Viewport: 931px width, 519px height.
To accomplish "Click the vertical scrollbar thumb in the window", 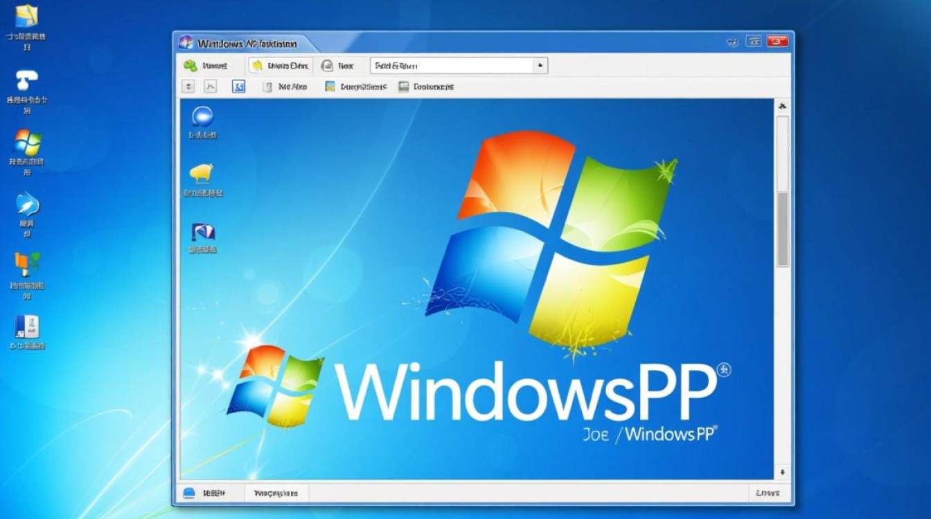I will 783,229.
